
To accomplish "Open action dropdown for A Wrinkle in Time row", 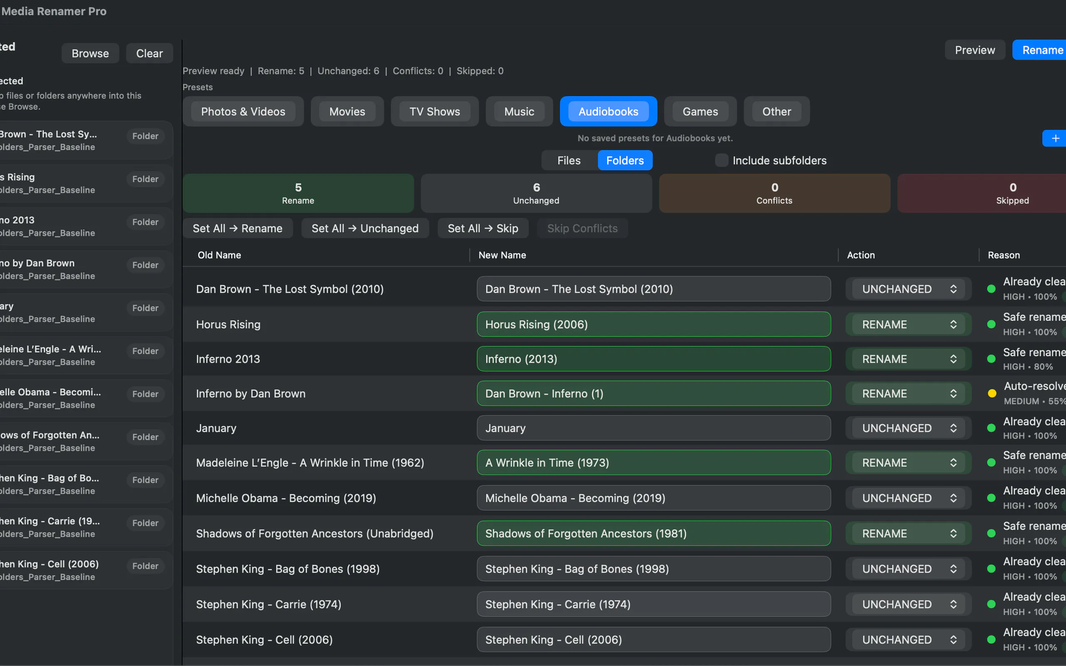I will [908, 462].
